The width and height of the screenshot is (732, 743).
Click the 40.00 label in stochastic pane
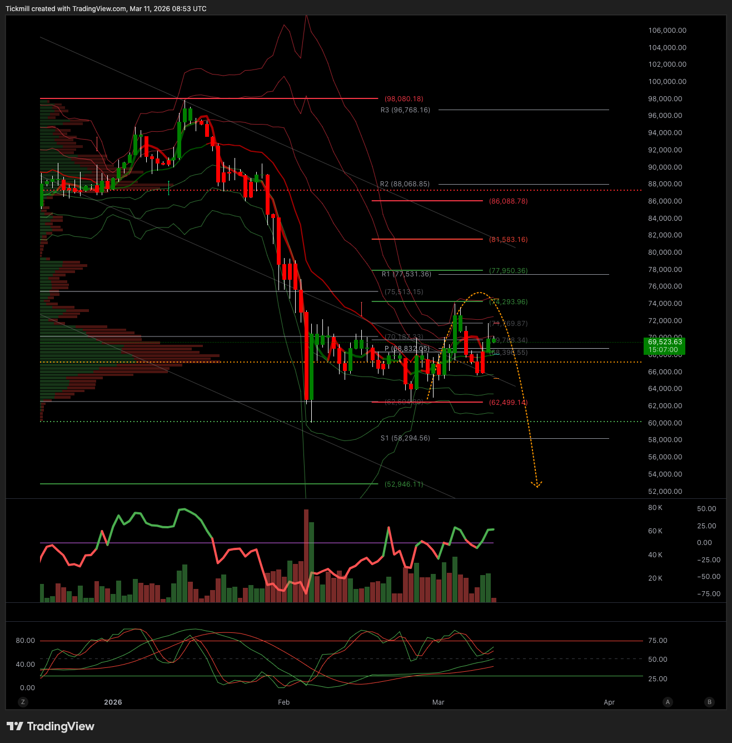pyautogui.click(x=26, y=665)
